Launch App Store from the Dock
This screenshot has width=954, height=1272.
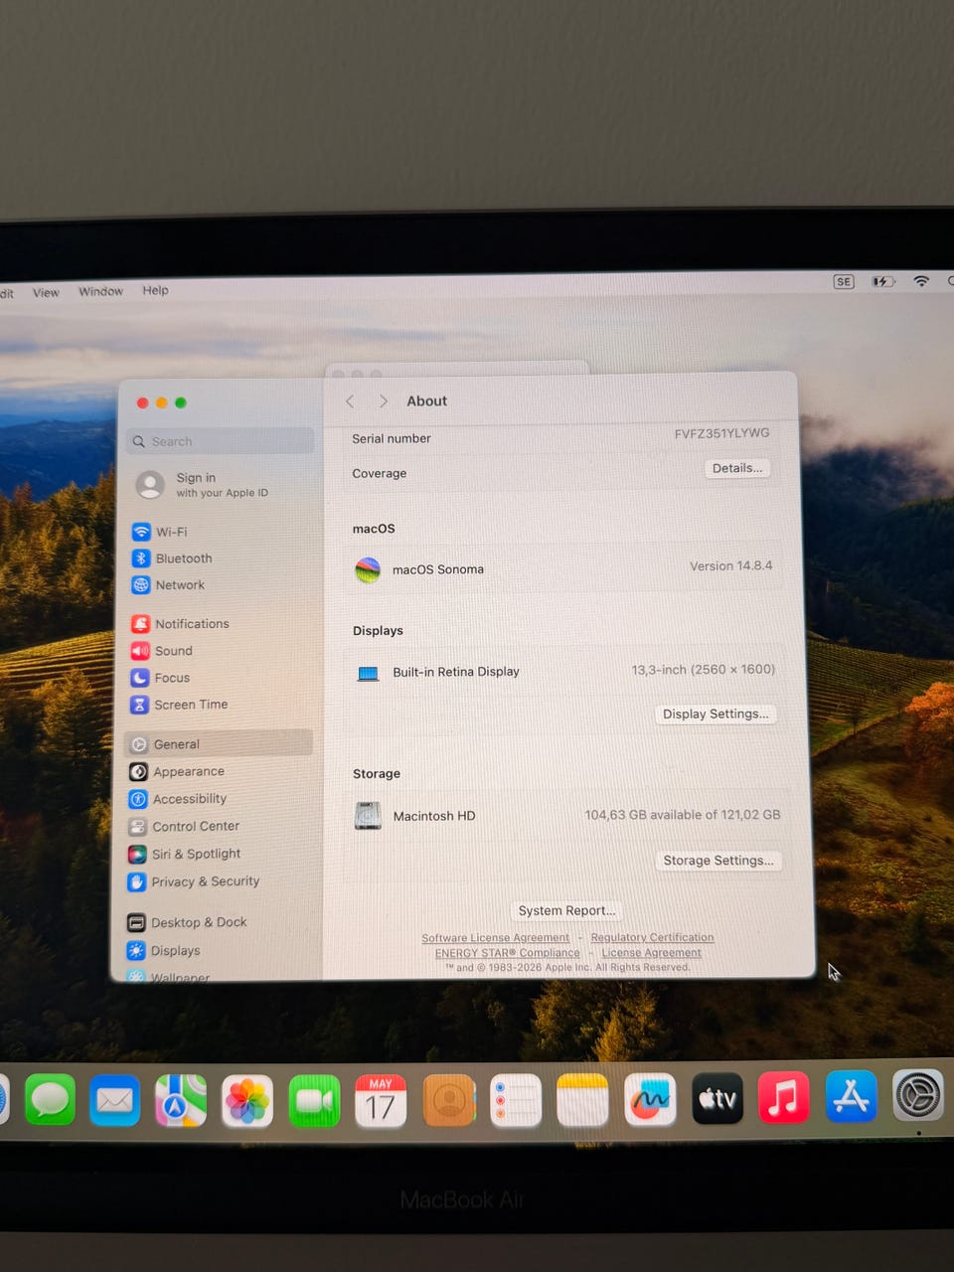(852, 1096)
